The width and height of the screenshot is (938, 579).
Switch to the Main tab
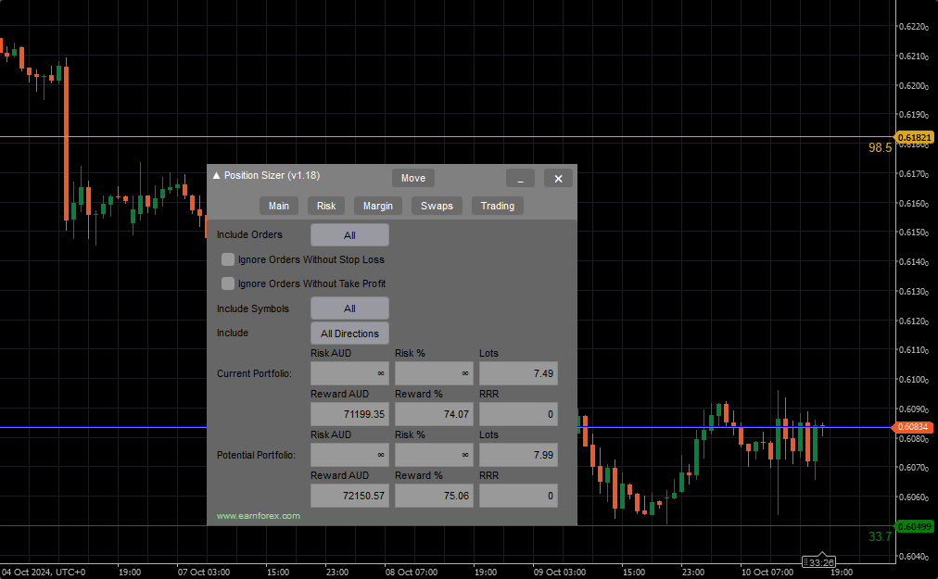[278, 206]
